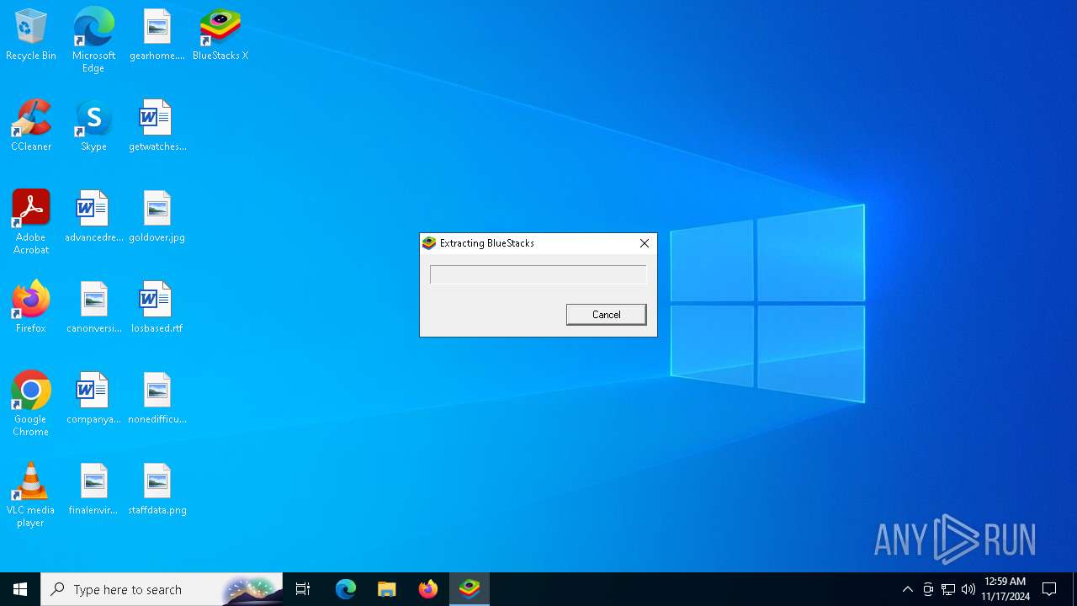
Task: Click the Meet Now tray icon
Action: pos(928,589)
